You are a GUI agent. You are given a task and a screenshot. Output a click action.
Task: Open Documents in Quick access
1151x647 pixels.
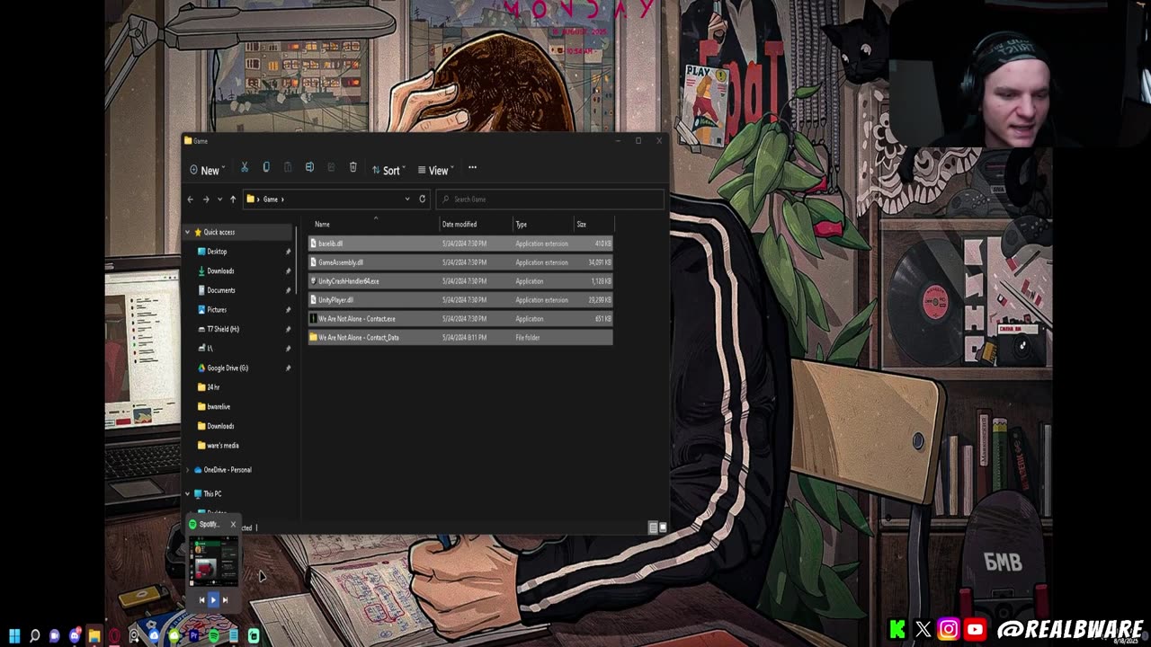220,290
